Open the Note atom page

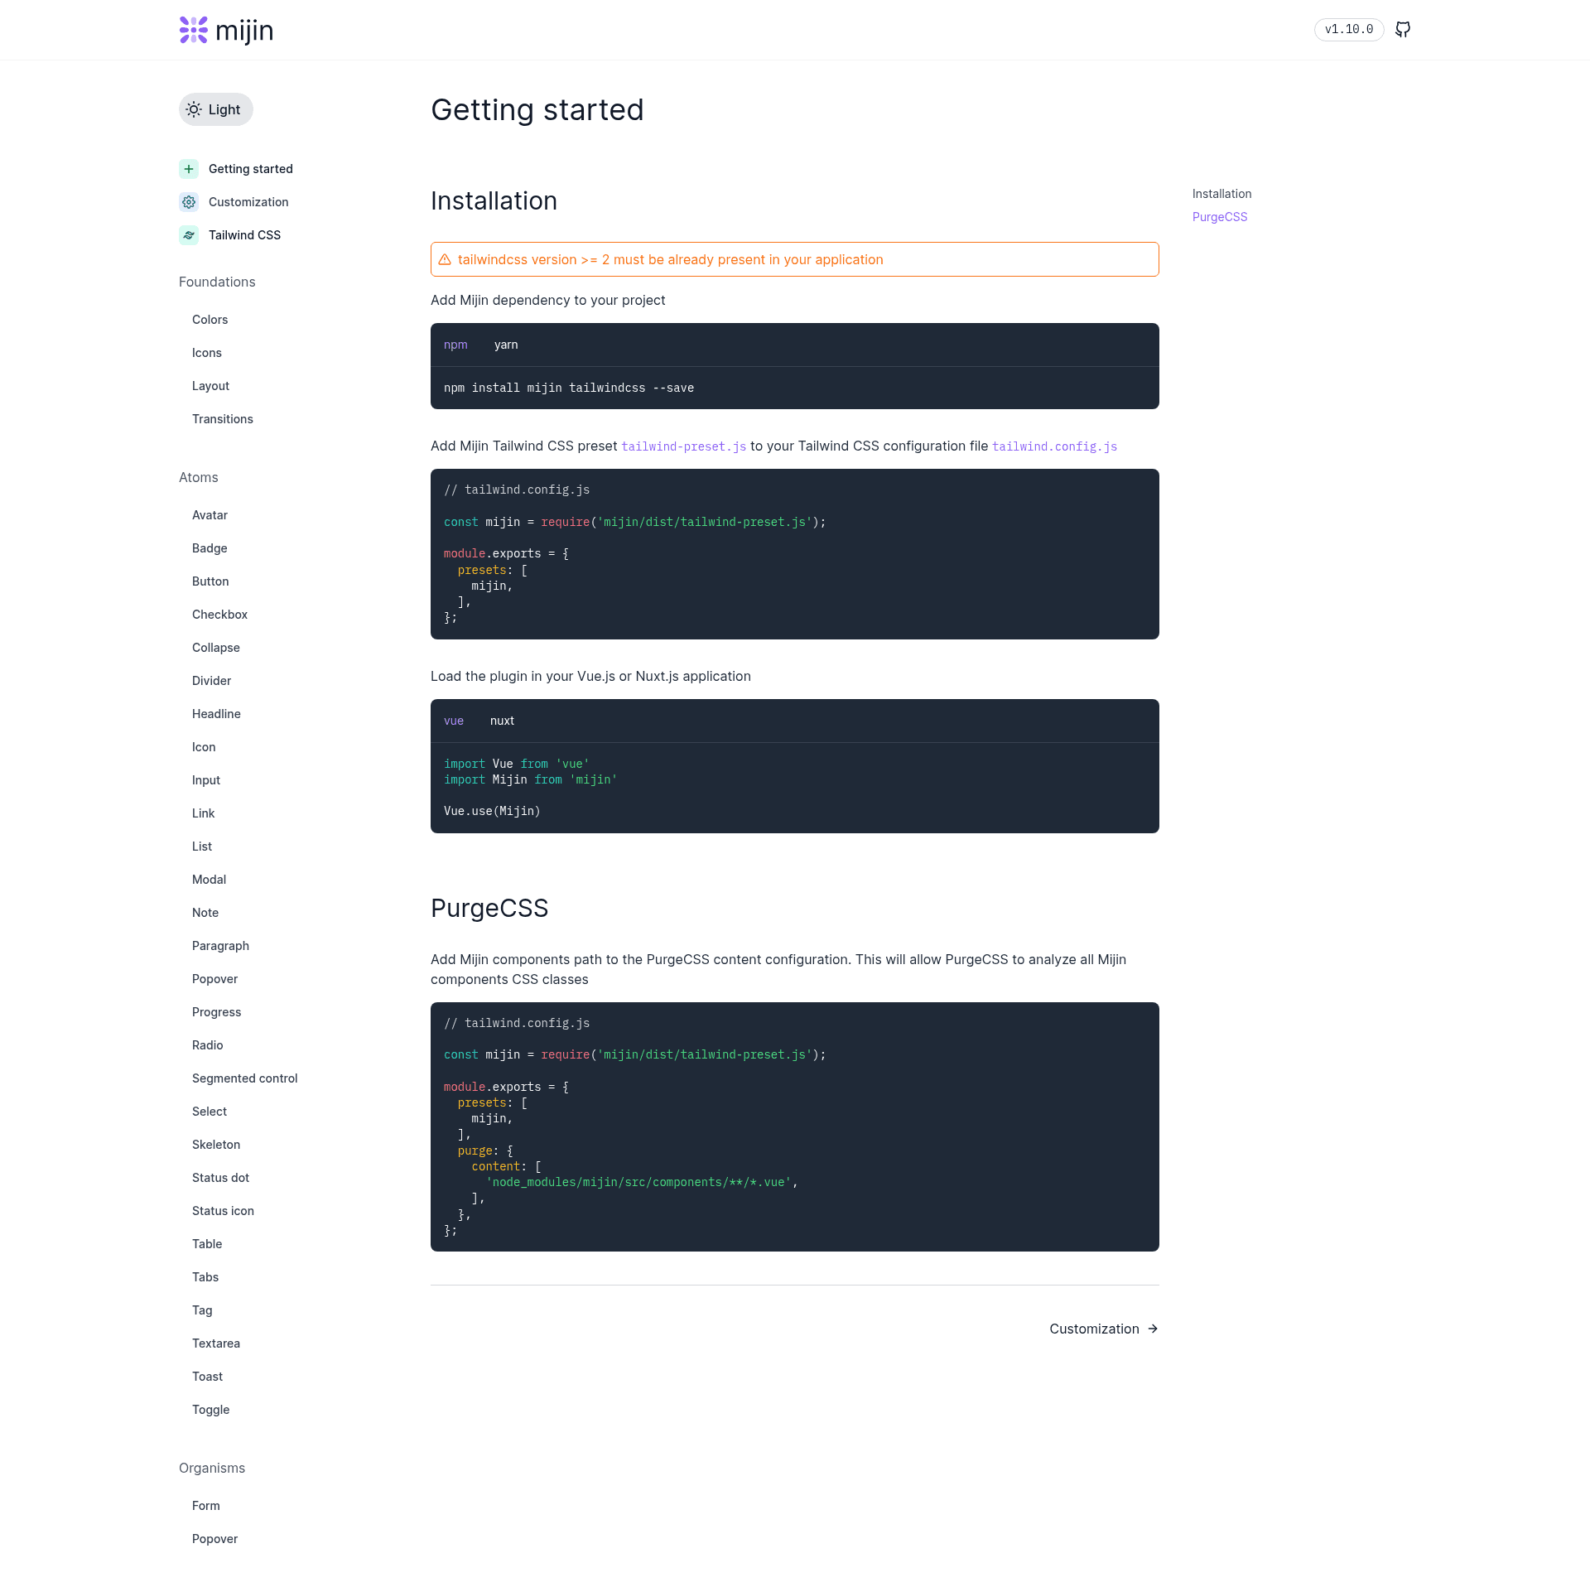coord(205,913)
